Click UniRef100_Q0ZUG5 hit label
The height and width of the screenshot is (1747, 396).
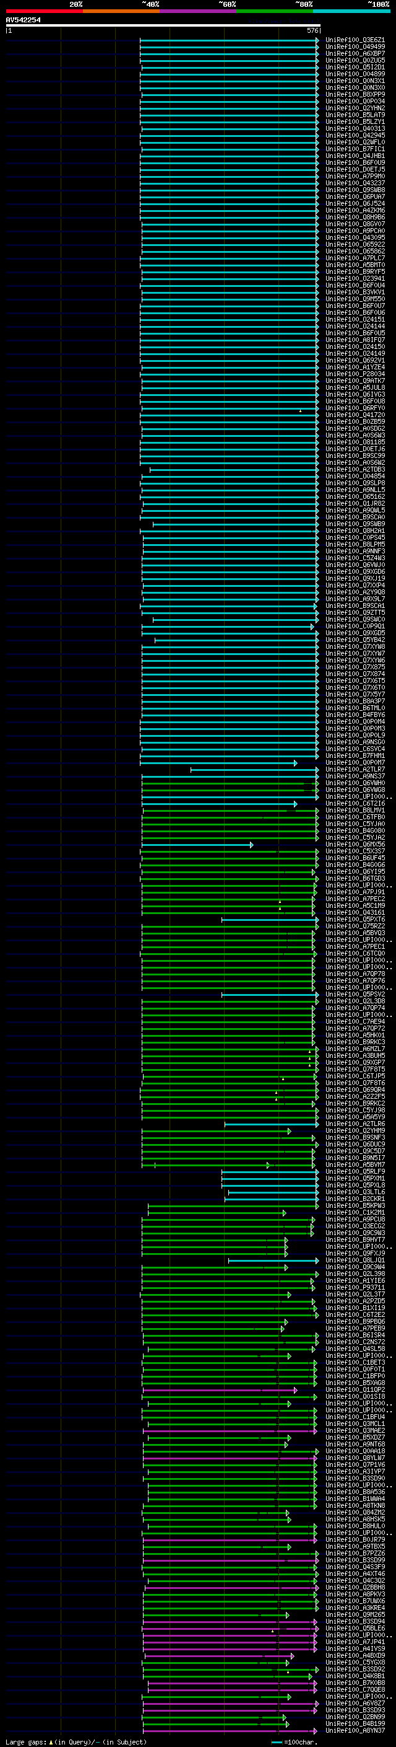tap(355, 60)
